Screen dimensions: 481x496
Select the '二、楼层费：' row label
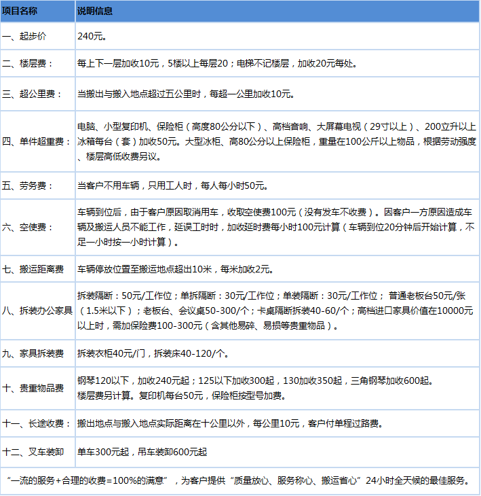tap(28, 64)
